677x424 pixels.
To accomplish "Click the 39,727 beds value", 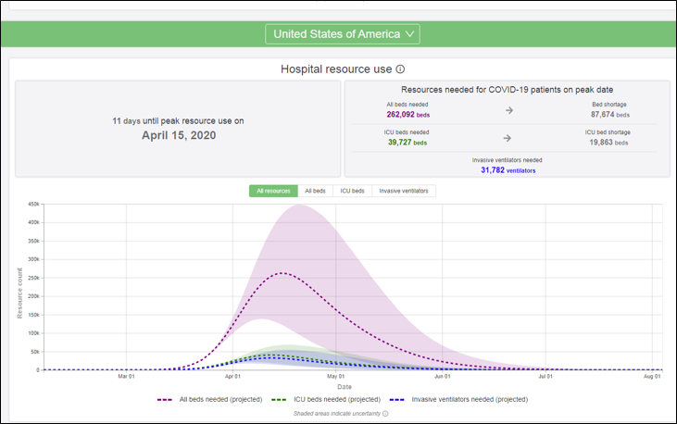I will (x=407, y=143).
